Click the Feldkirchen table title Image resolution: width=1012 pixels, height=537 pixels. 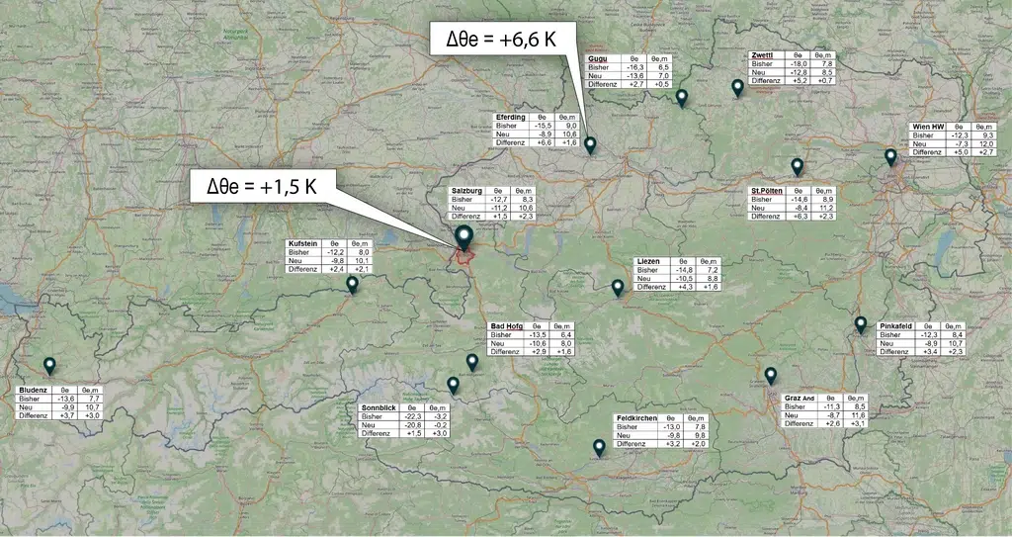click(637, 418)
